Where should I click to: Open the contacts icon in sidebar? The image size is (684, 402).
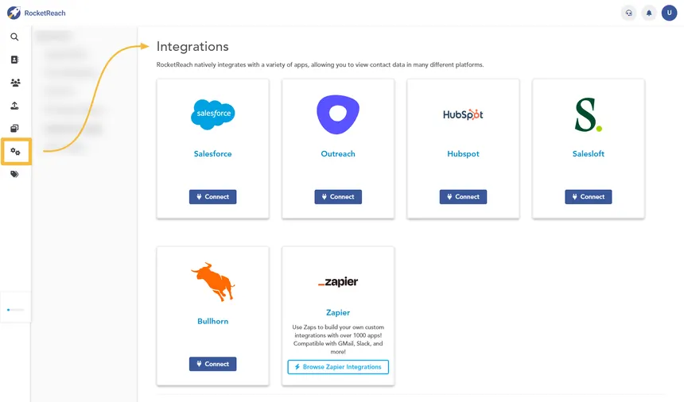click(x=14, y=60)
